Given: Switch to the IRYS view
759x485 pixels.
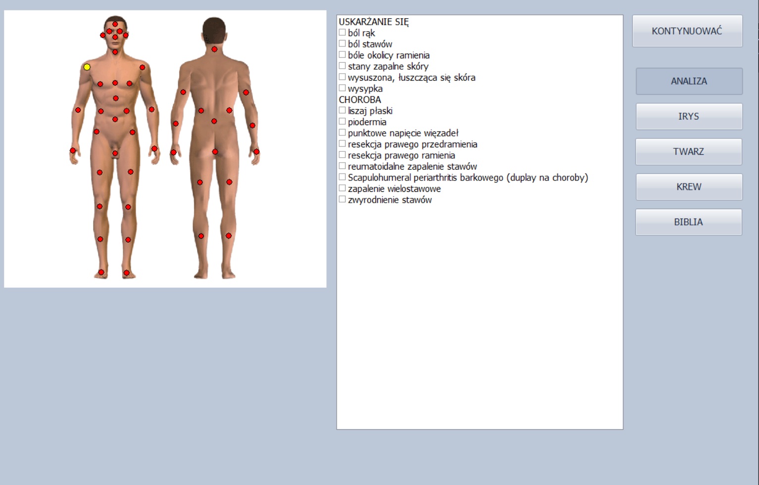Looking at the screenshot, I should pos(689,116).
